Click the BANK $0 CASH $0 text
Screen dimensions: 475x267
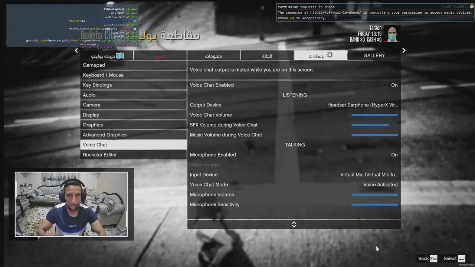tap(366, 40)
